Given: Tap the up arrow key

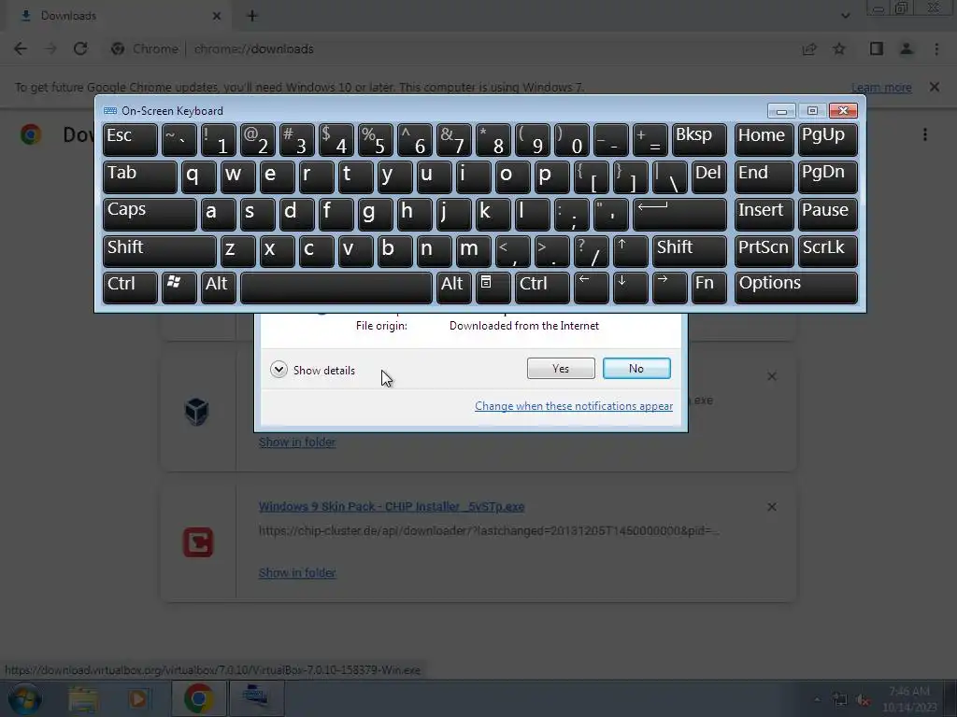Looking at the screenshot, I should tap(631, 251).
